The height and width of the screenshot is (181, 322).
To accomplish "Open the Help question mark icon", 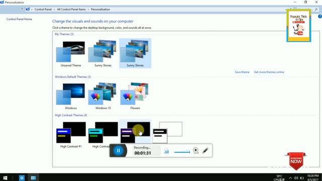I will click(320, 17).
